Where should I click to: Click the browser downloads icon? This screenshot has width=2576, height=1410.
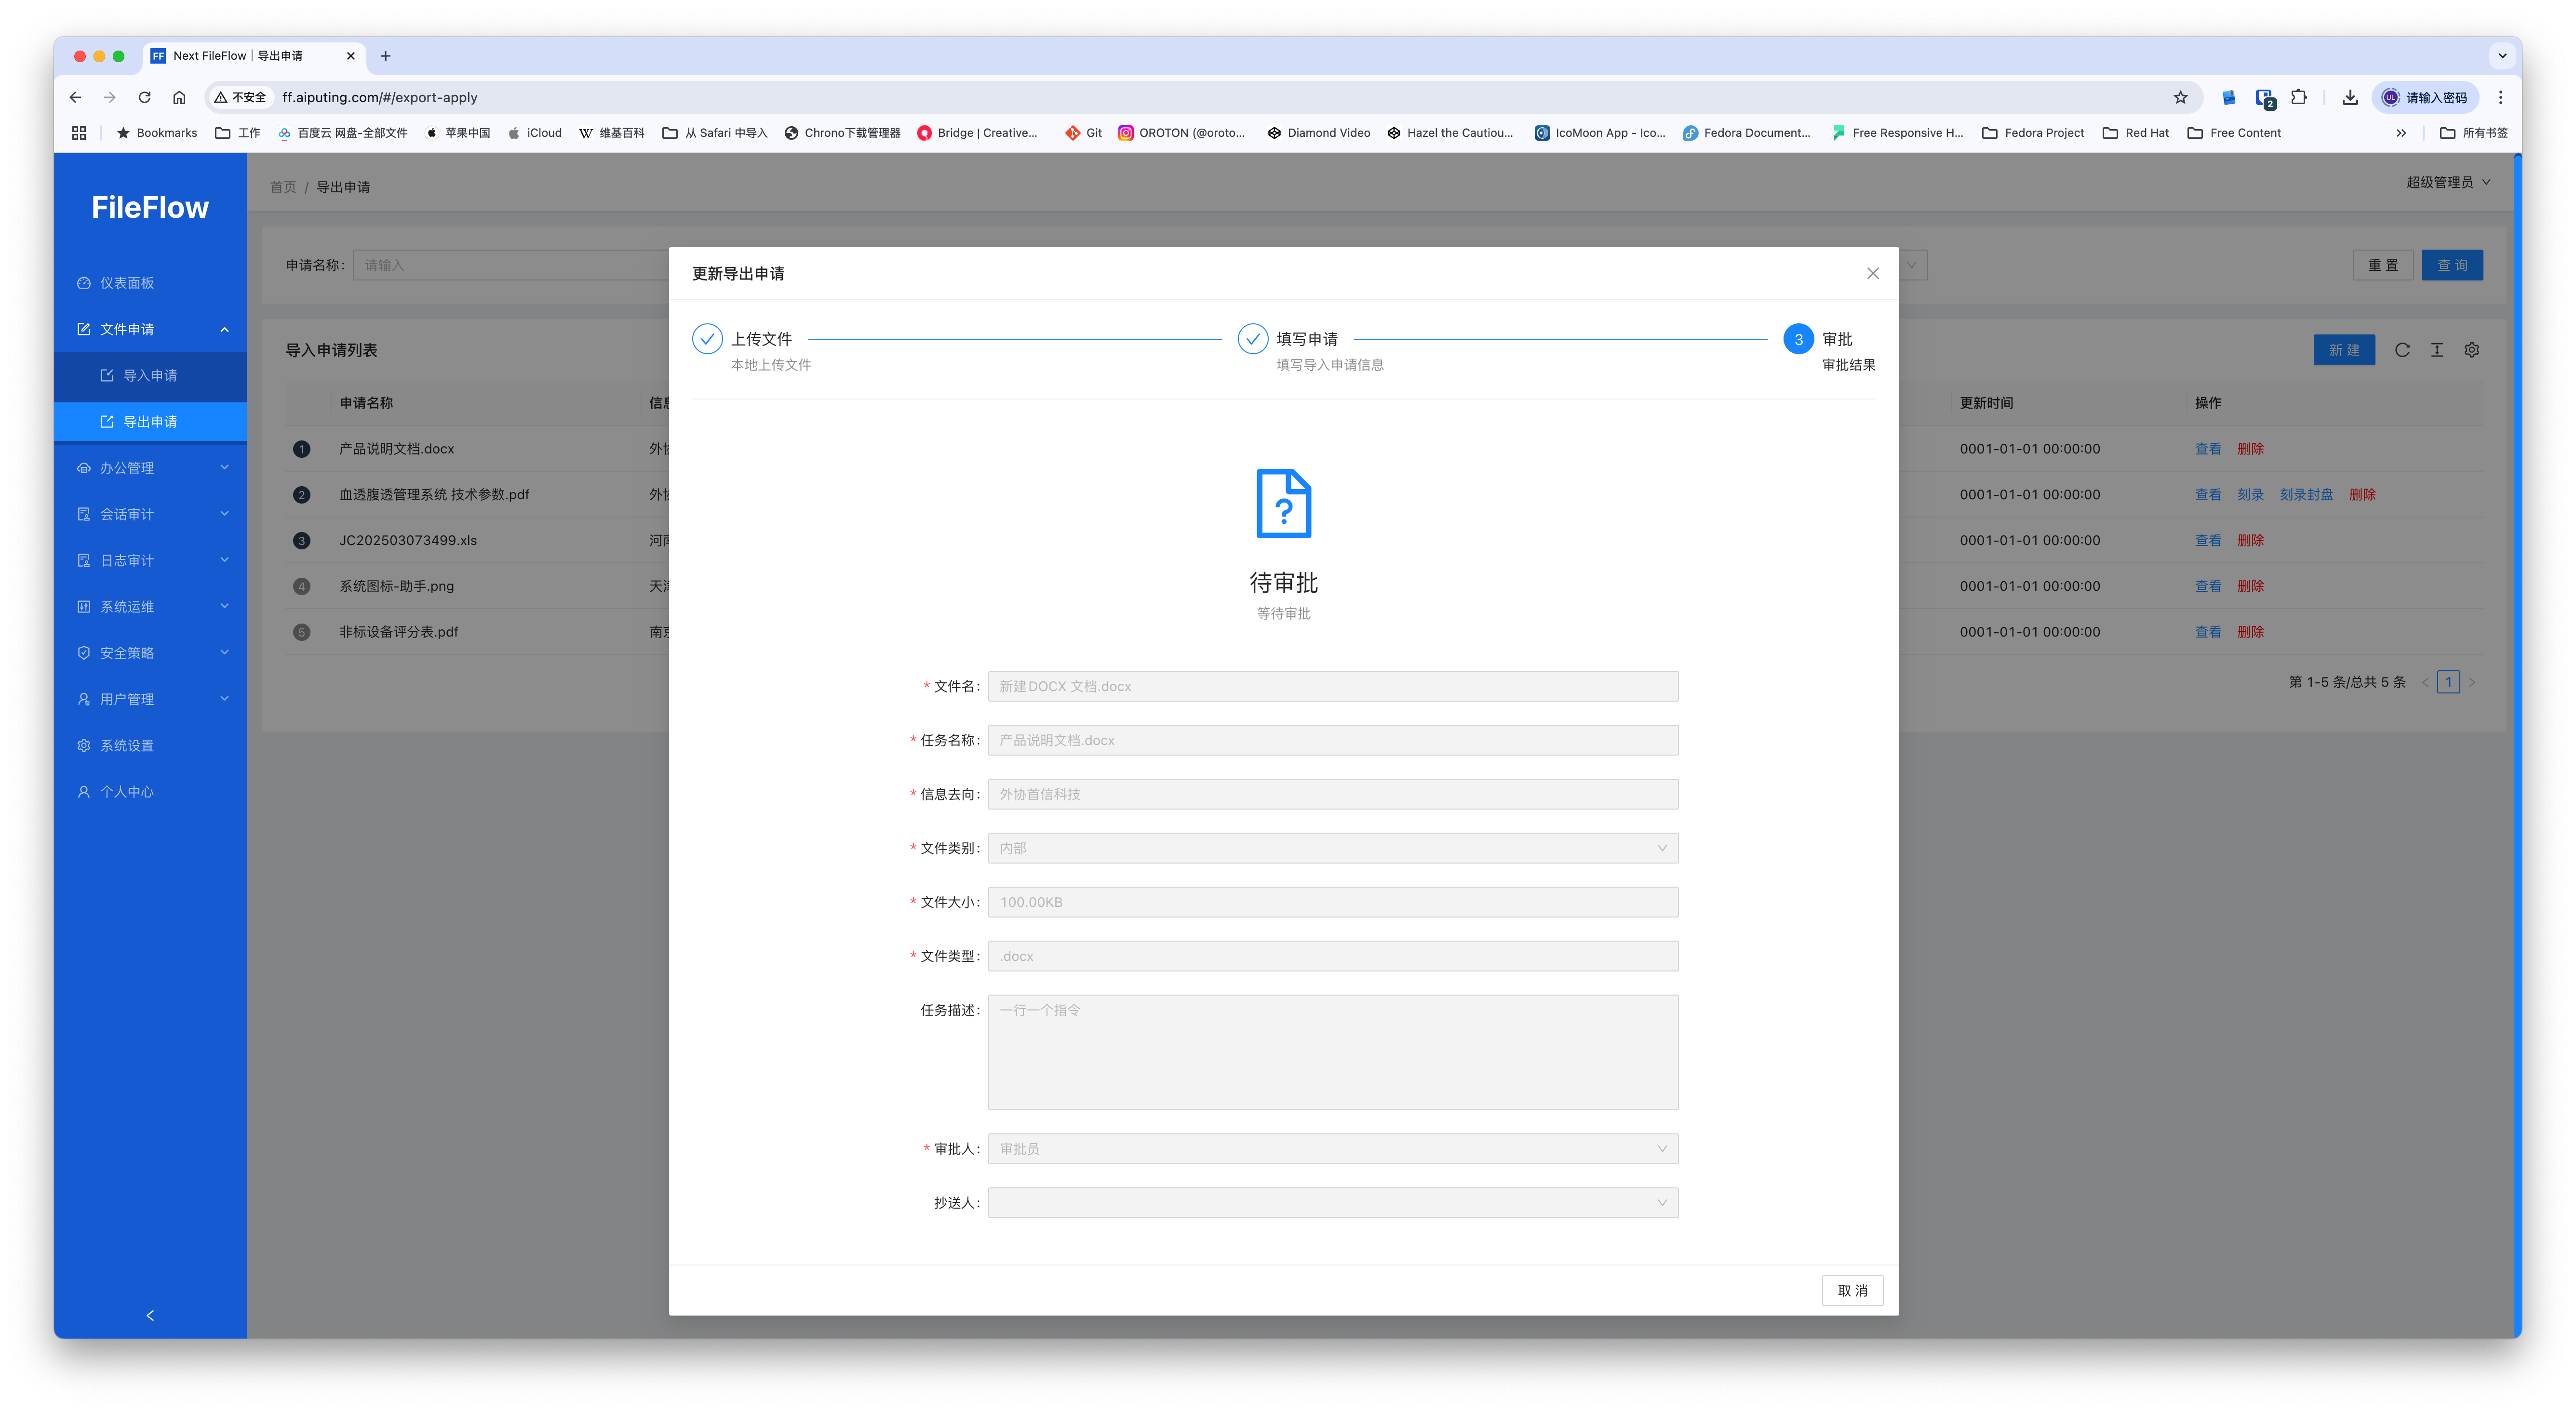(x=2350, y=97)
